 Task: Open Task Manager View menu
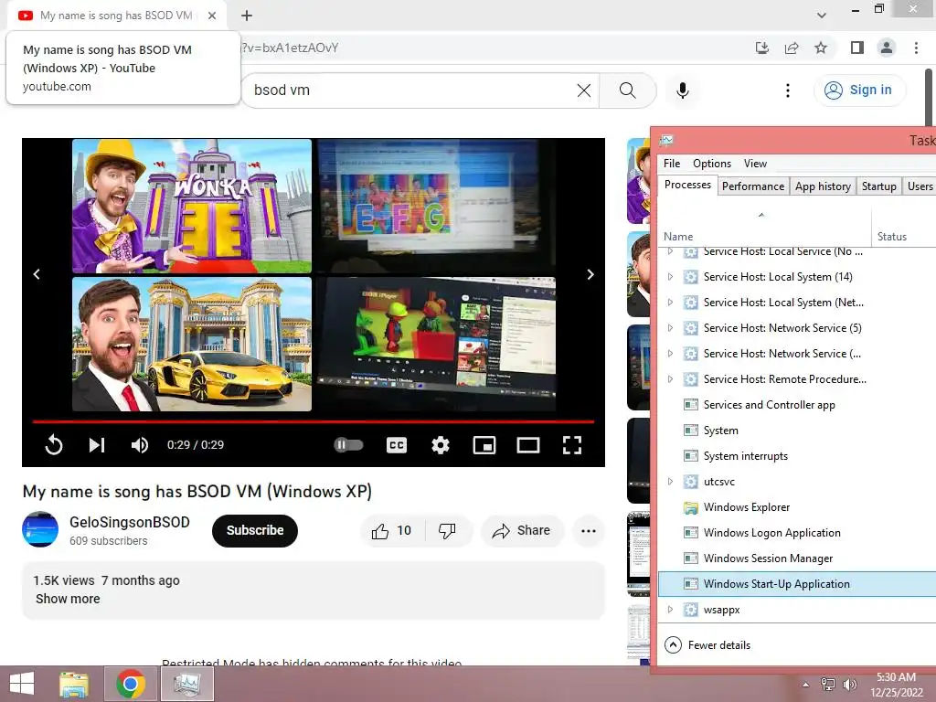point(755,164)
